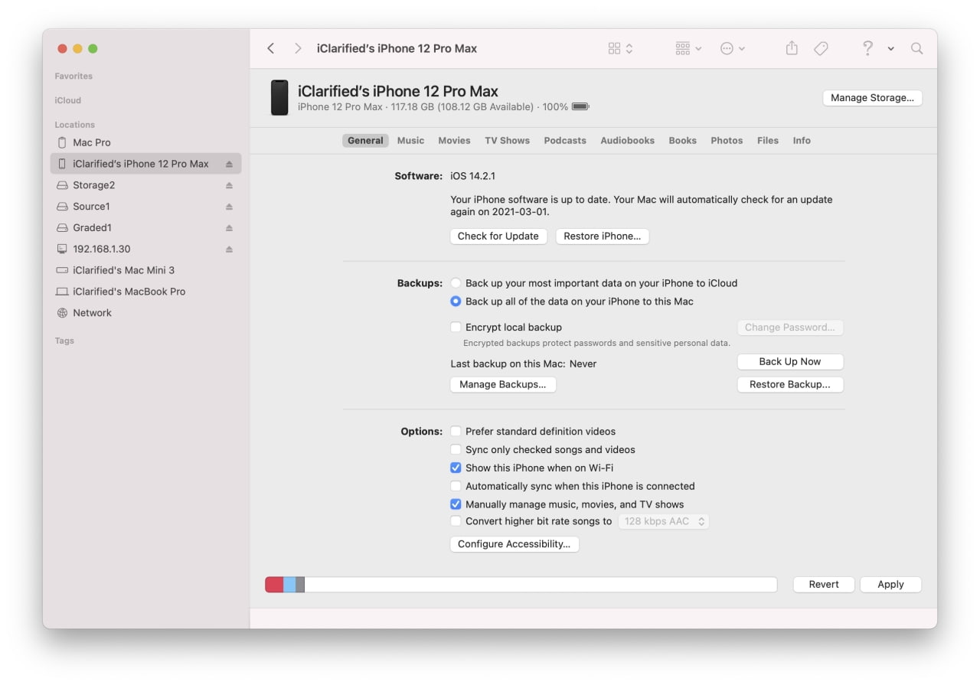Click the Source1 drive icon
The image size is (980, 685).
[62, 207]
